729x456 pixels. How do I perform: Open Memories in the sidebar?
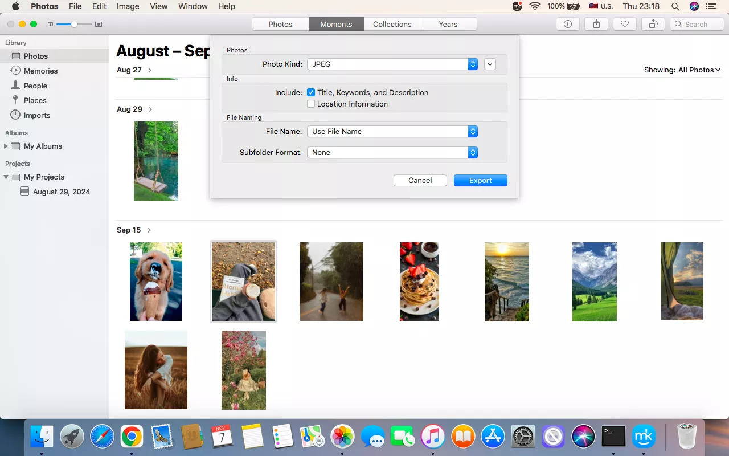[40, 71]
